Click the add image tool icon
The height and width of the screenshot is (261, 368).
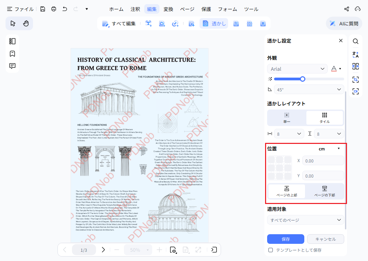pyautogui.click(x=162, y=23)
